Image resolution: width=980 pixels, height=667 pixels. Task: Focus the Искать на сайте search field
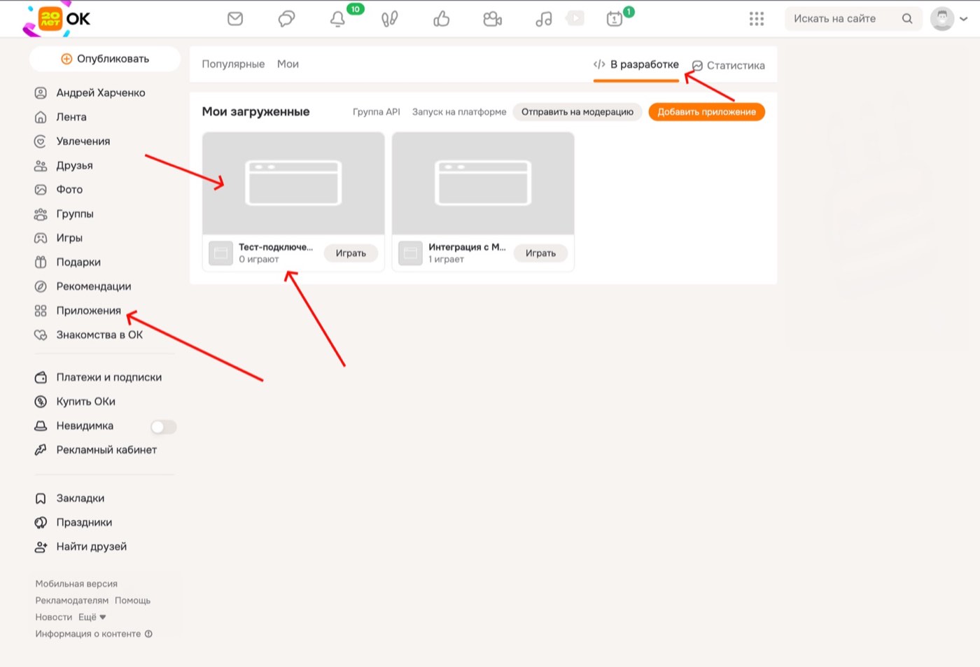pos(852,19)
